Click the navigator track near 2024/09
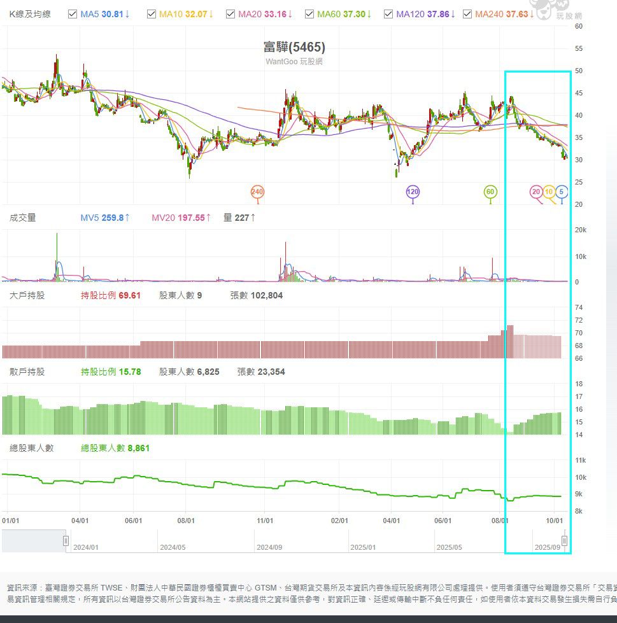This screenshot has width=617, height=623. 269,547
